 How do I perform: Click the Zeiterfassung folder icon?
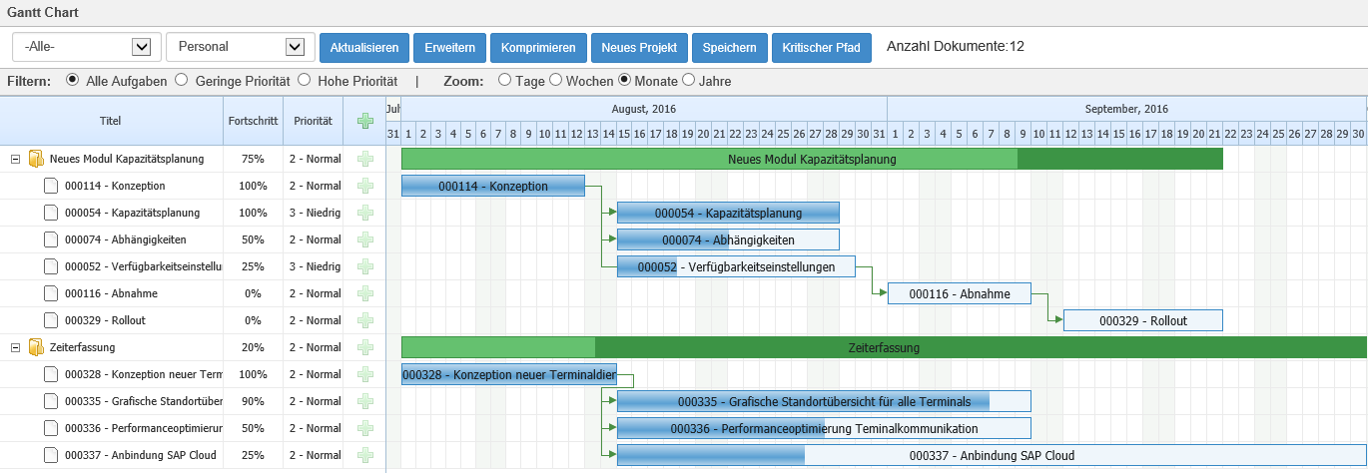tap(36, 347)
